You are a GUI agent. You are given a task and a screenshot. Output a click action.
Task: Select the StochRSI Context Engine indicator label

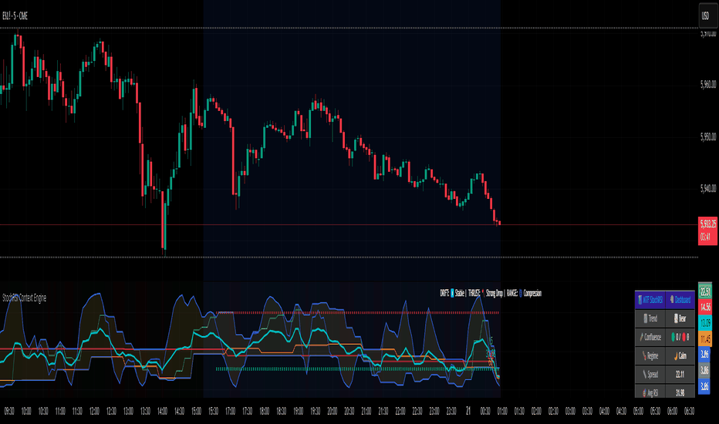point(25,298)
